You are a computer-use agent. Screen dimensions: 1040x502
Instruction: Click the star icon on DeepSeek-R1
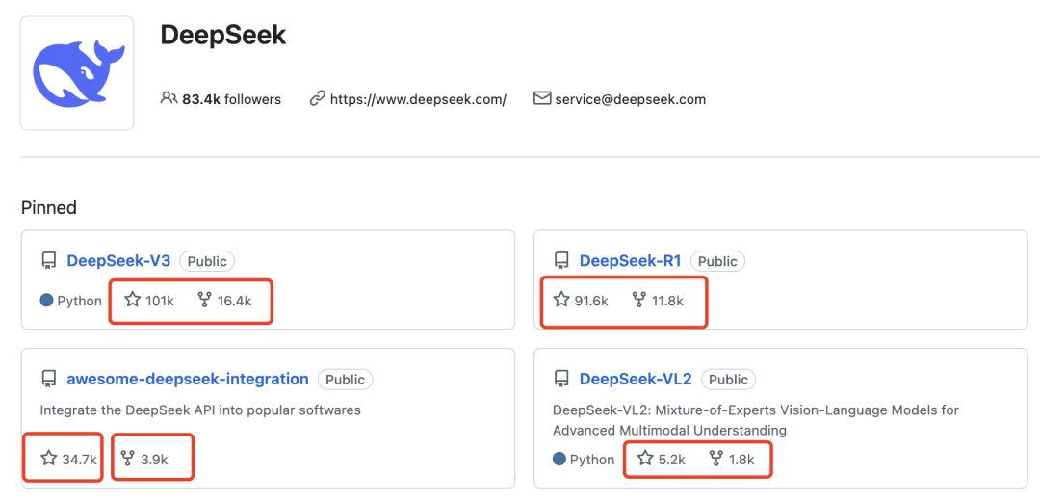click(561, 300)
